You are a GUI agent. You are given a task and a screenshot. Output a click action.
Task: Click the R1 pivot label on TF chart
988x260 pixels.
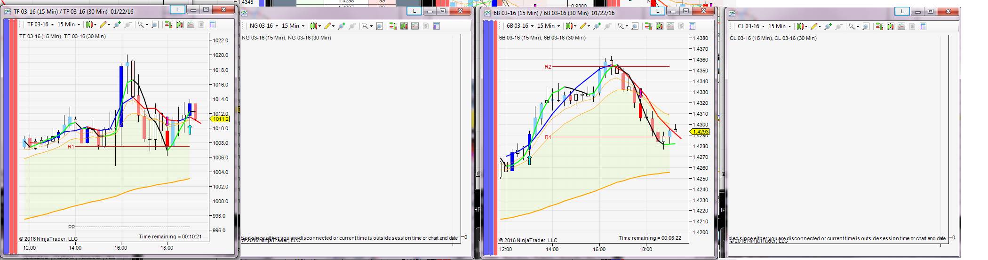pyautogui.click(x=71, y=147)
